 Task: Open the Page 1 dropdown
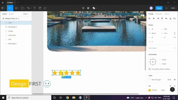tap(26, 14)
